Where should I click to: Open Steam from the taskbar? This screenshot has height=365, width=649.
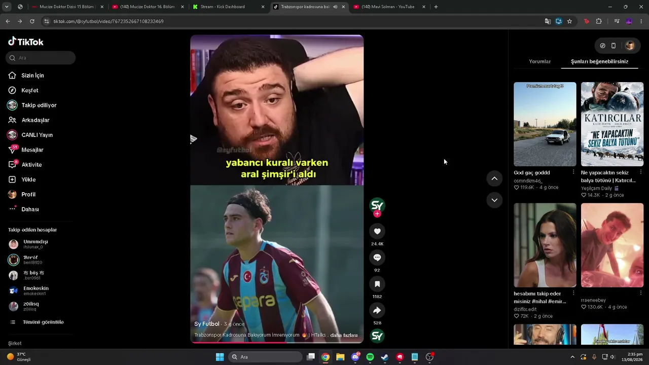pos(385,357)
